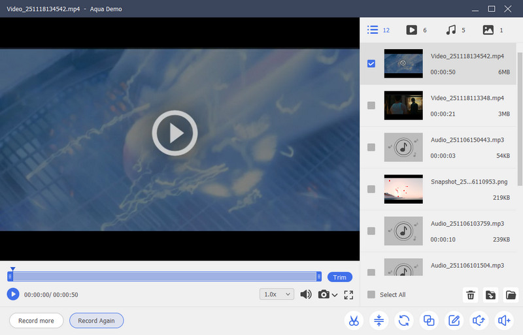Viewport: 523px width, 335px height.
Task: Check the Snapshot png file checkbox
Action: tap(371, 189)
